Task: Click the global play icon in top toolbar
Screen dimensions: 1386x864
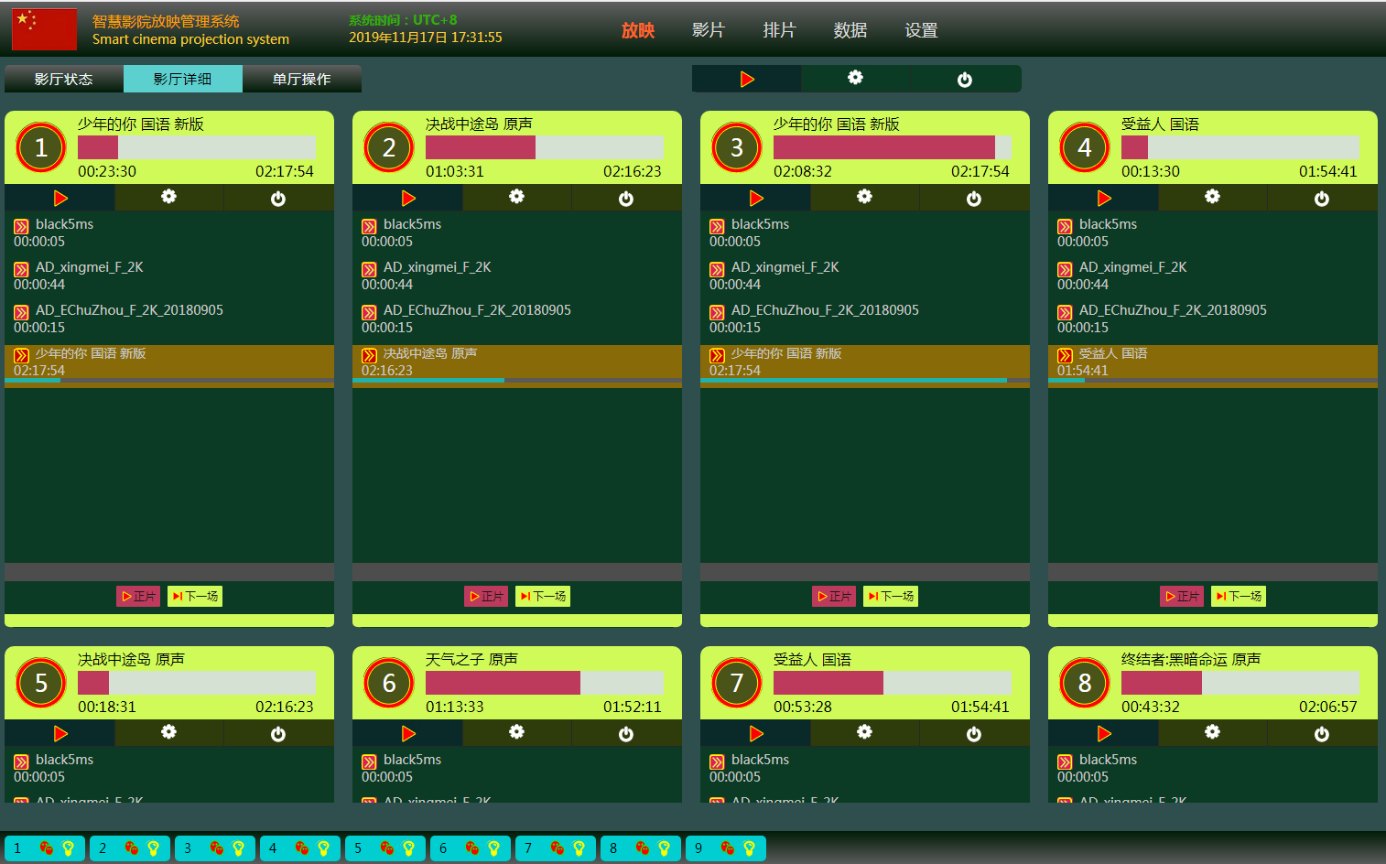Action: point(747,80)
